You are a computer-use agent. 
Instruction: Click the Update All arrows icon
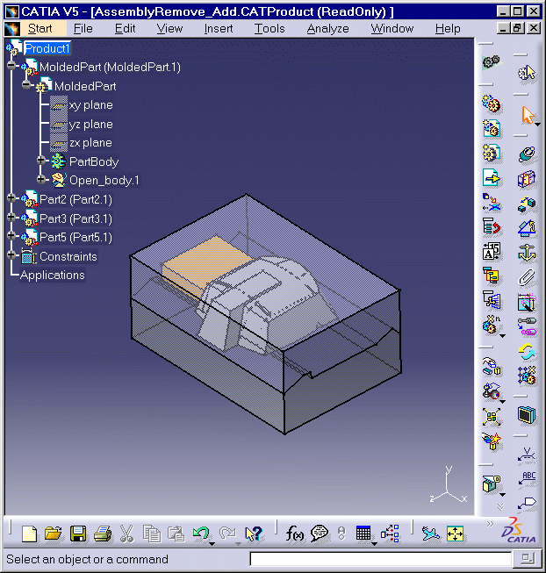coord(527,352)
